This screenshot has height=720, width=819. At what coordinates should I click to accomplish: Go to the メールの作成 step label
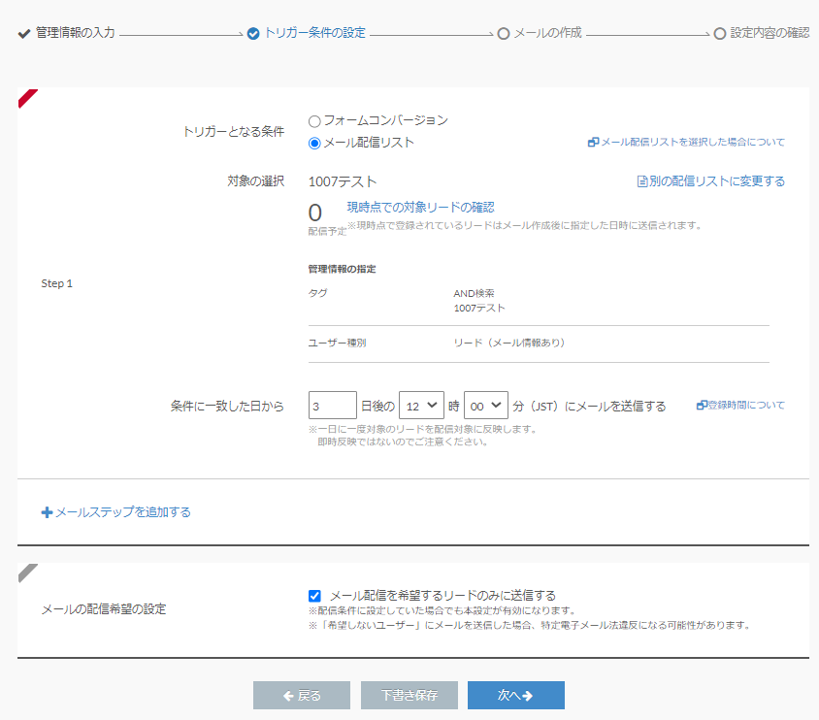[x=547, y=33]
